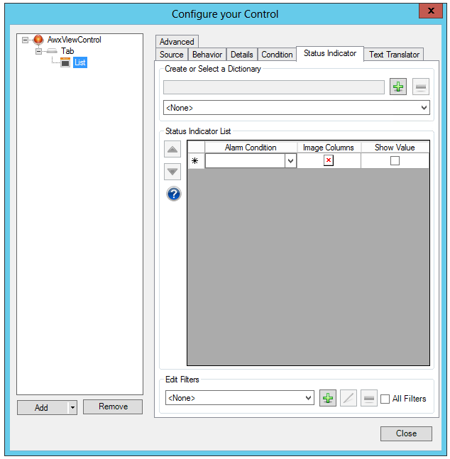Switch to the Text Translator tab
450x459 pixels.
pyautogui.click(x=394, y=55)
